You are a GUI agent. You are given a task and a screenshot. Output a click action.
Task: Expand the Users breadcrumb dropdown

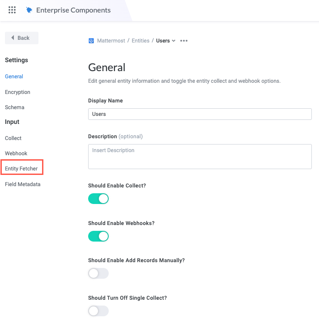point(166,41)
